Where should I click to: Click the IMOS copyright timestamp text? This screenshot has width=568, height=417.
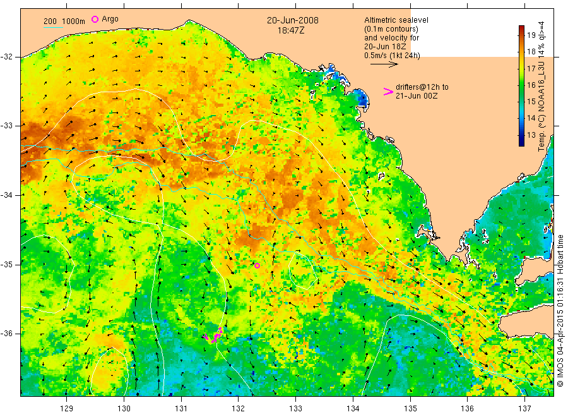[560, 310]
